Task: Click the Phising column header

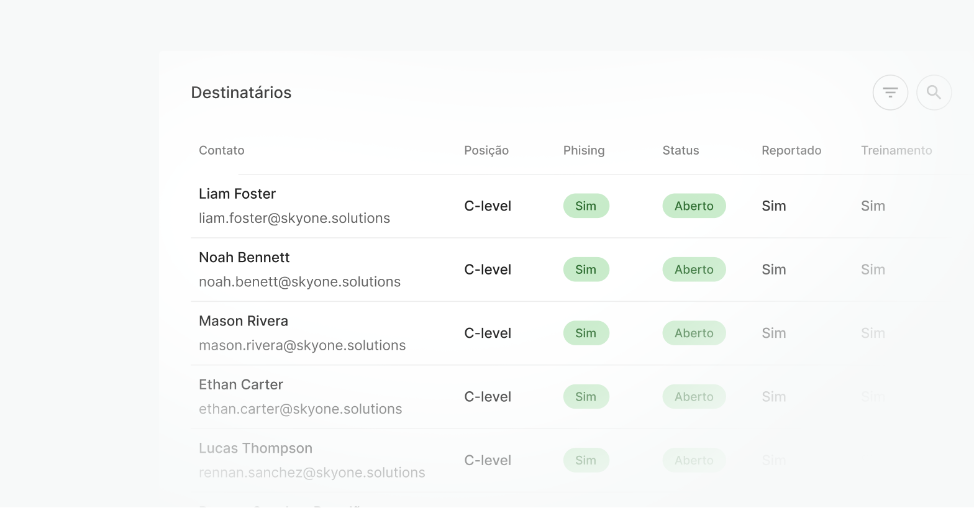Action: (584, 150)
